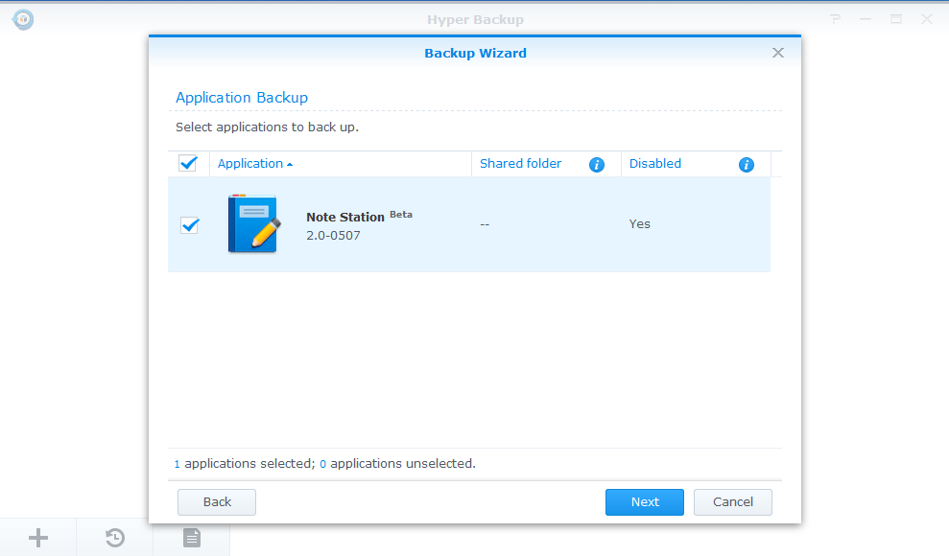Viewport: 949px width, 556px height.
Task: Cancel the Backup Wizard
Action: click(x=733, y=502)
